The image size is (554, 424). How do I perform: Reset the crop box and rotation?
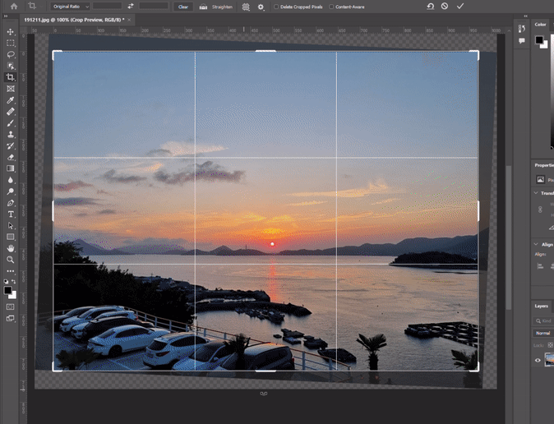431,6
